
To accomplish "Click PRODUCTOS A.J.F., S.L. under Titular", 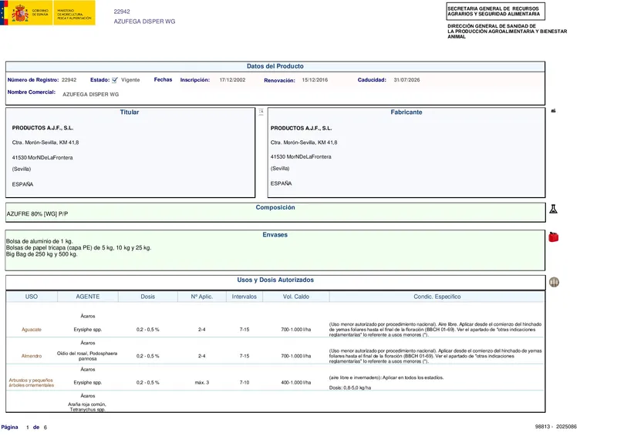I will 42,128.
